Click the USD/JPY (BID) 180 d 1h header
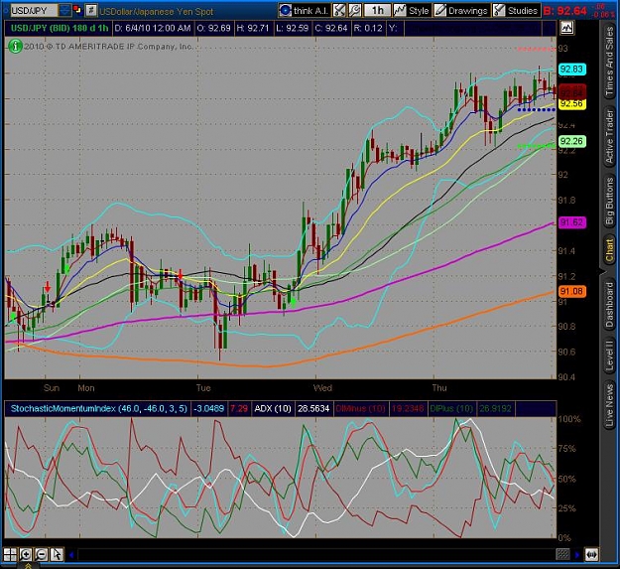The width and height of the screenshot is (620, 569). [x=60, y=28]
